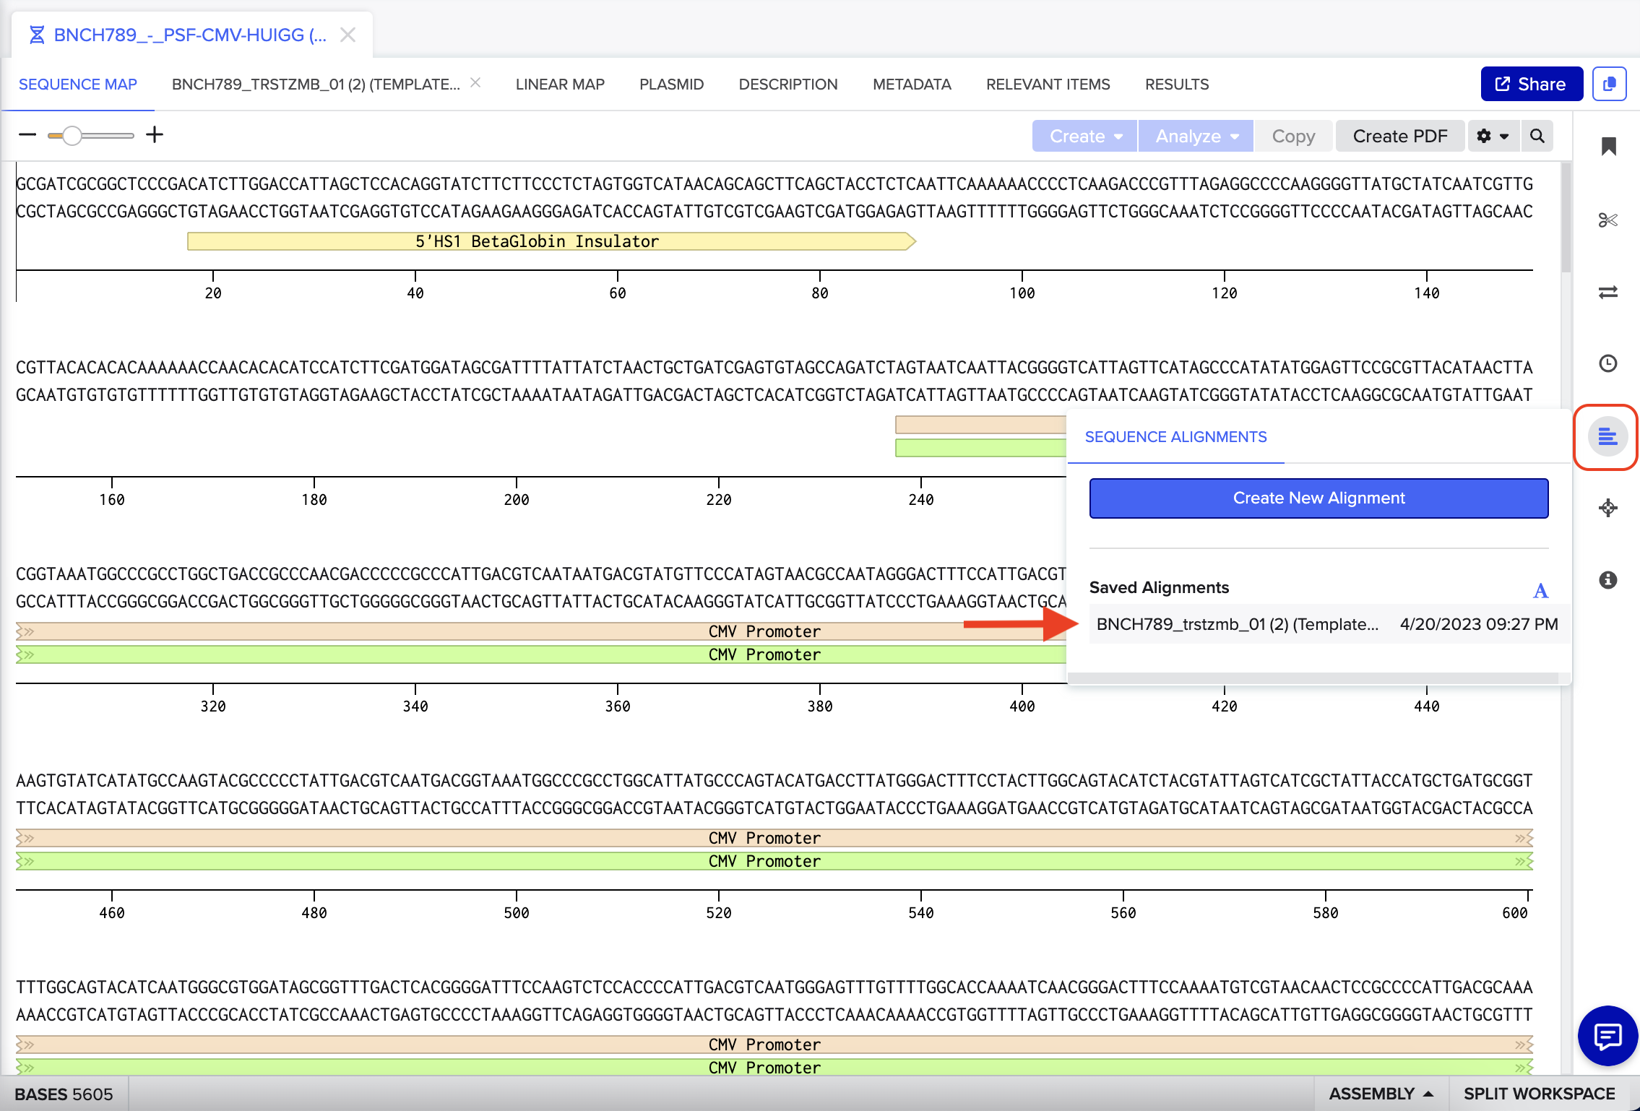Screen dimensions: 1640x1111
Task: Switch to the LINEAR MAP tab
Action: (560, 85)
